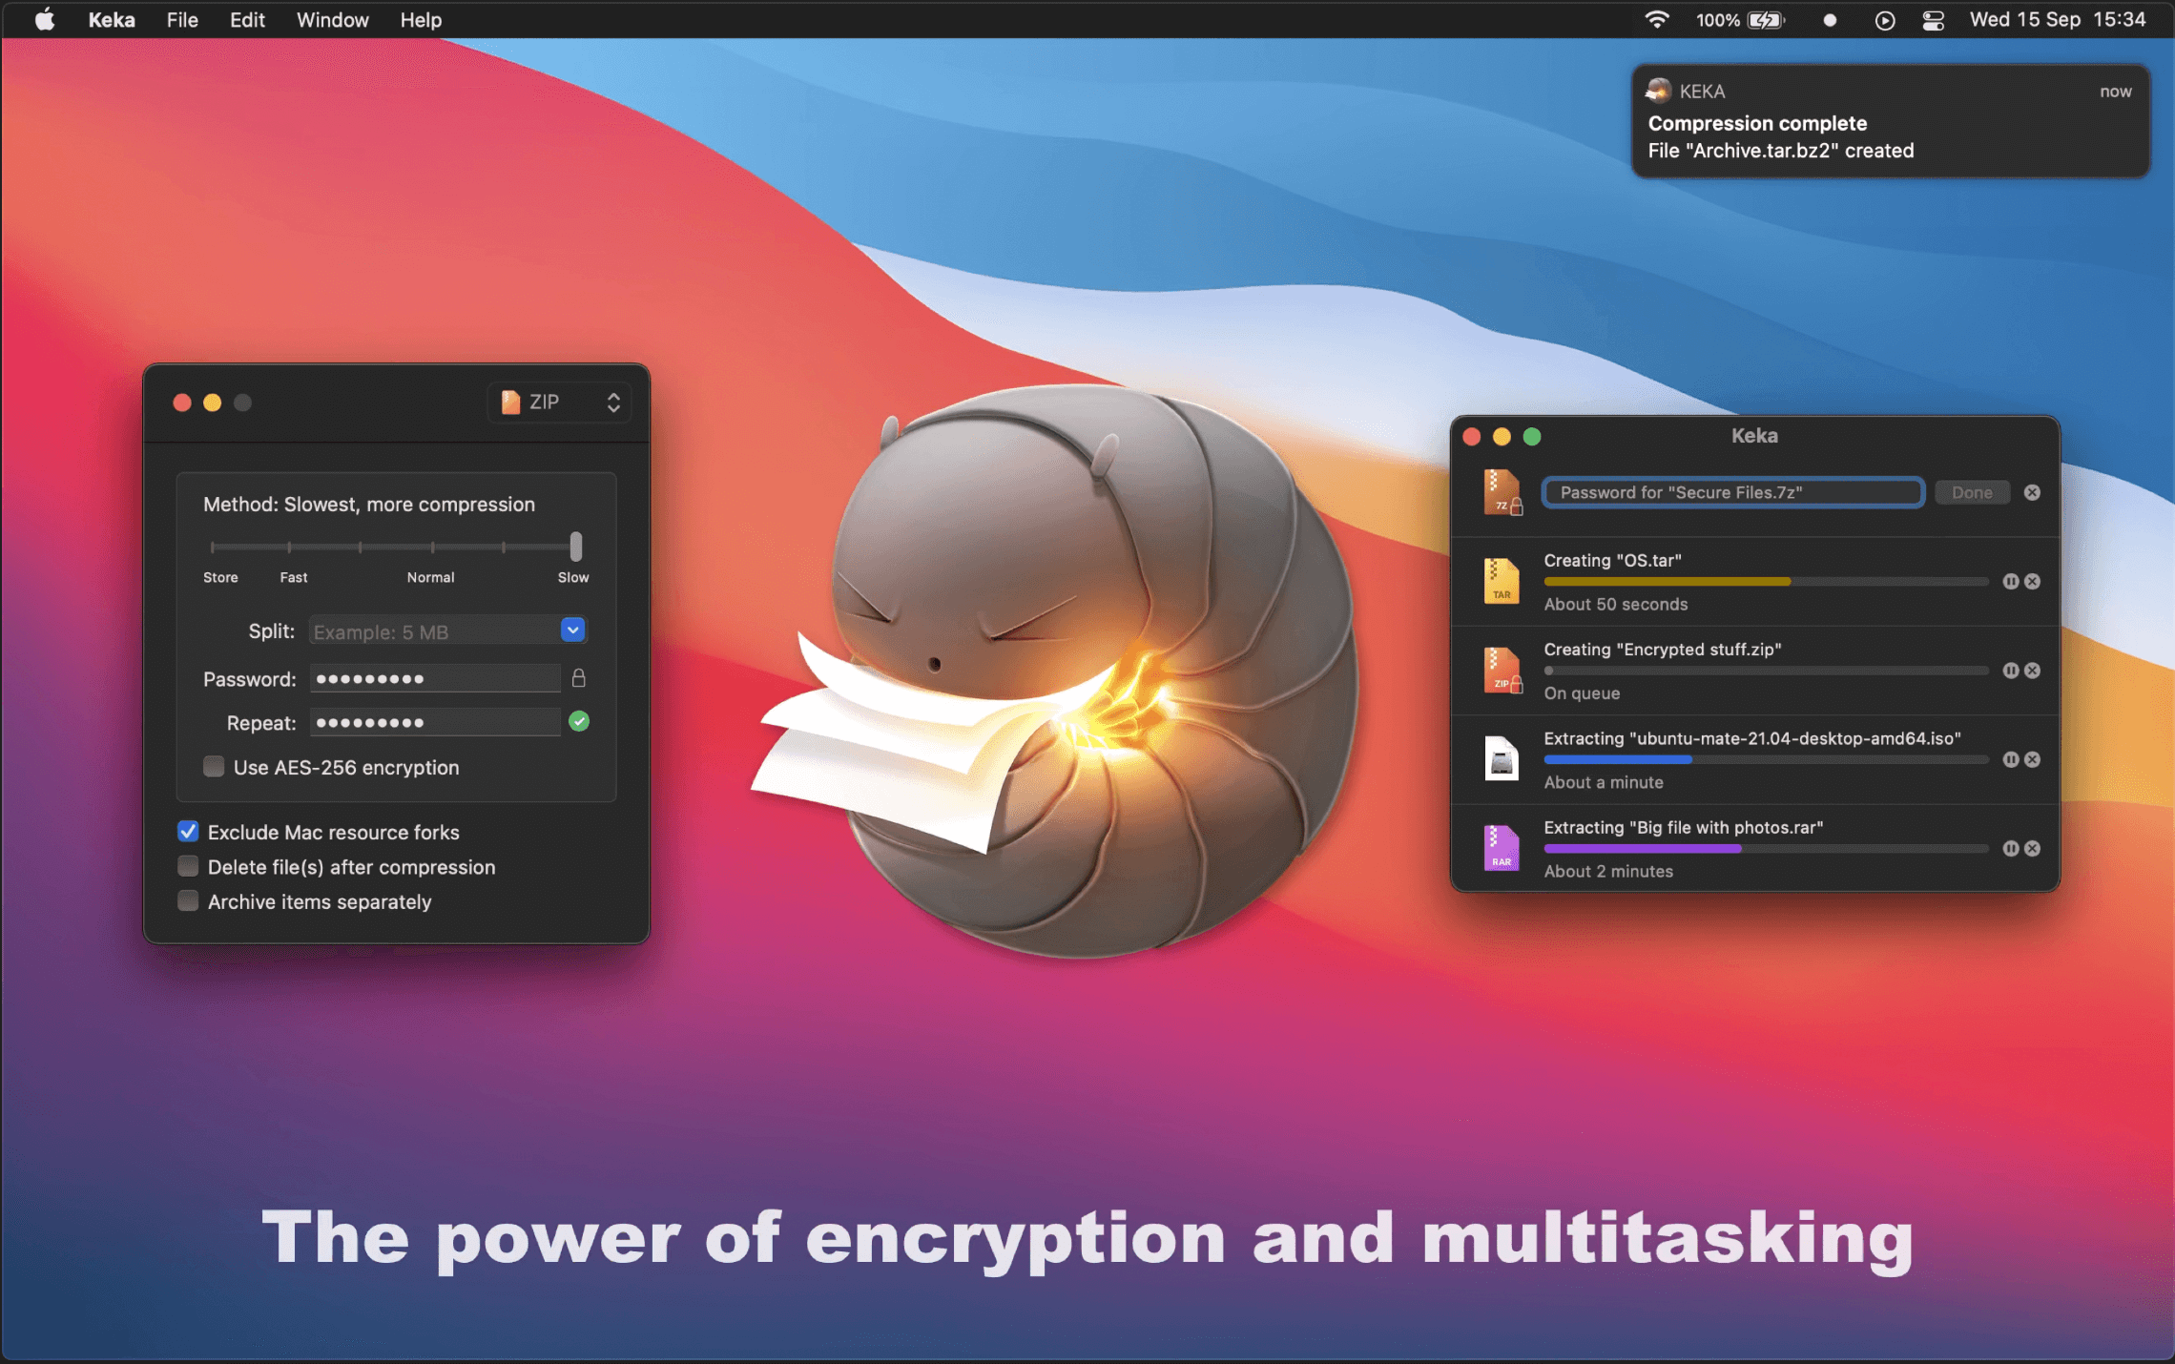
Task: Click the 7Z locked archive icon
Action: [x=1502, y=492]
